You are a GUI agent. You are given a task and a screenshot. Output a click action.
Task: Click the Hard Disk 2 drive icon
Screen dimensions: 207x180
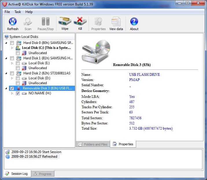click(x=19, y=73)
